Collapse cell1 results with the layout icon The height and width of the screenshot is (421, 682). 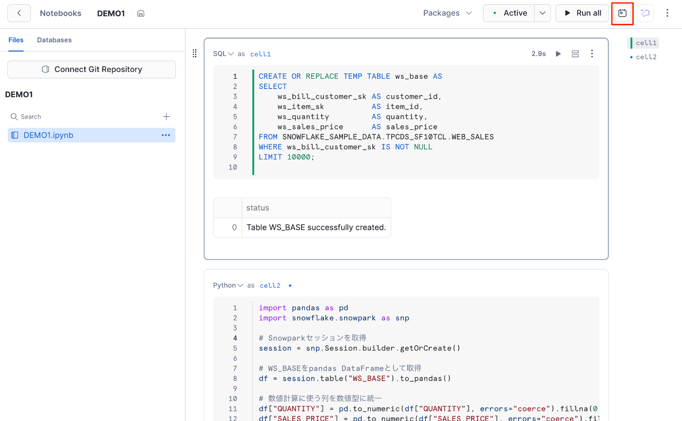pyautogui.click(x=575, y=53)
